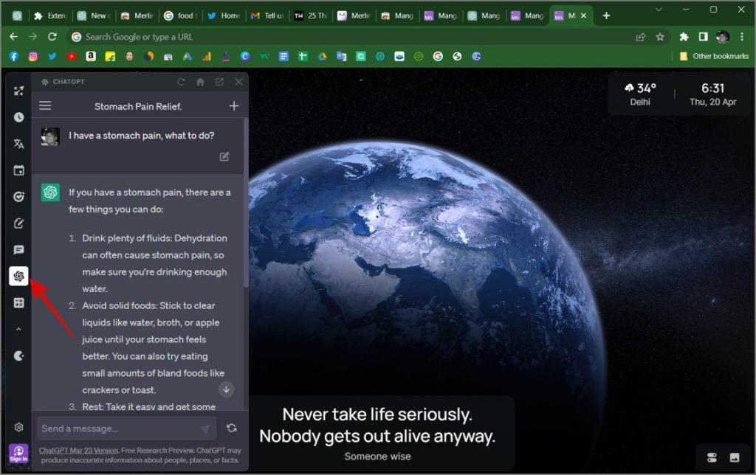Close the ChatGPT side panel

point(238,82)
